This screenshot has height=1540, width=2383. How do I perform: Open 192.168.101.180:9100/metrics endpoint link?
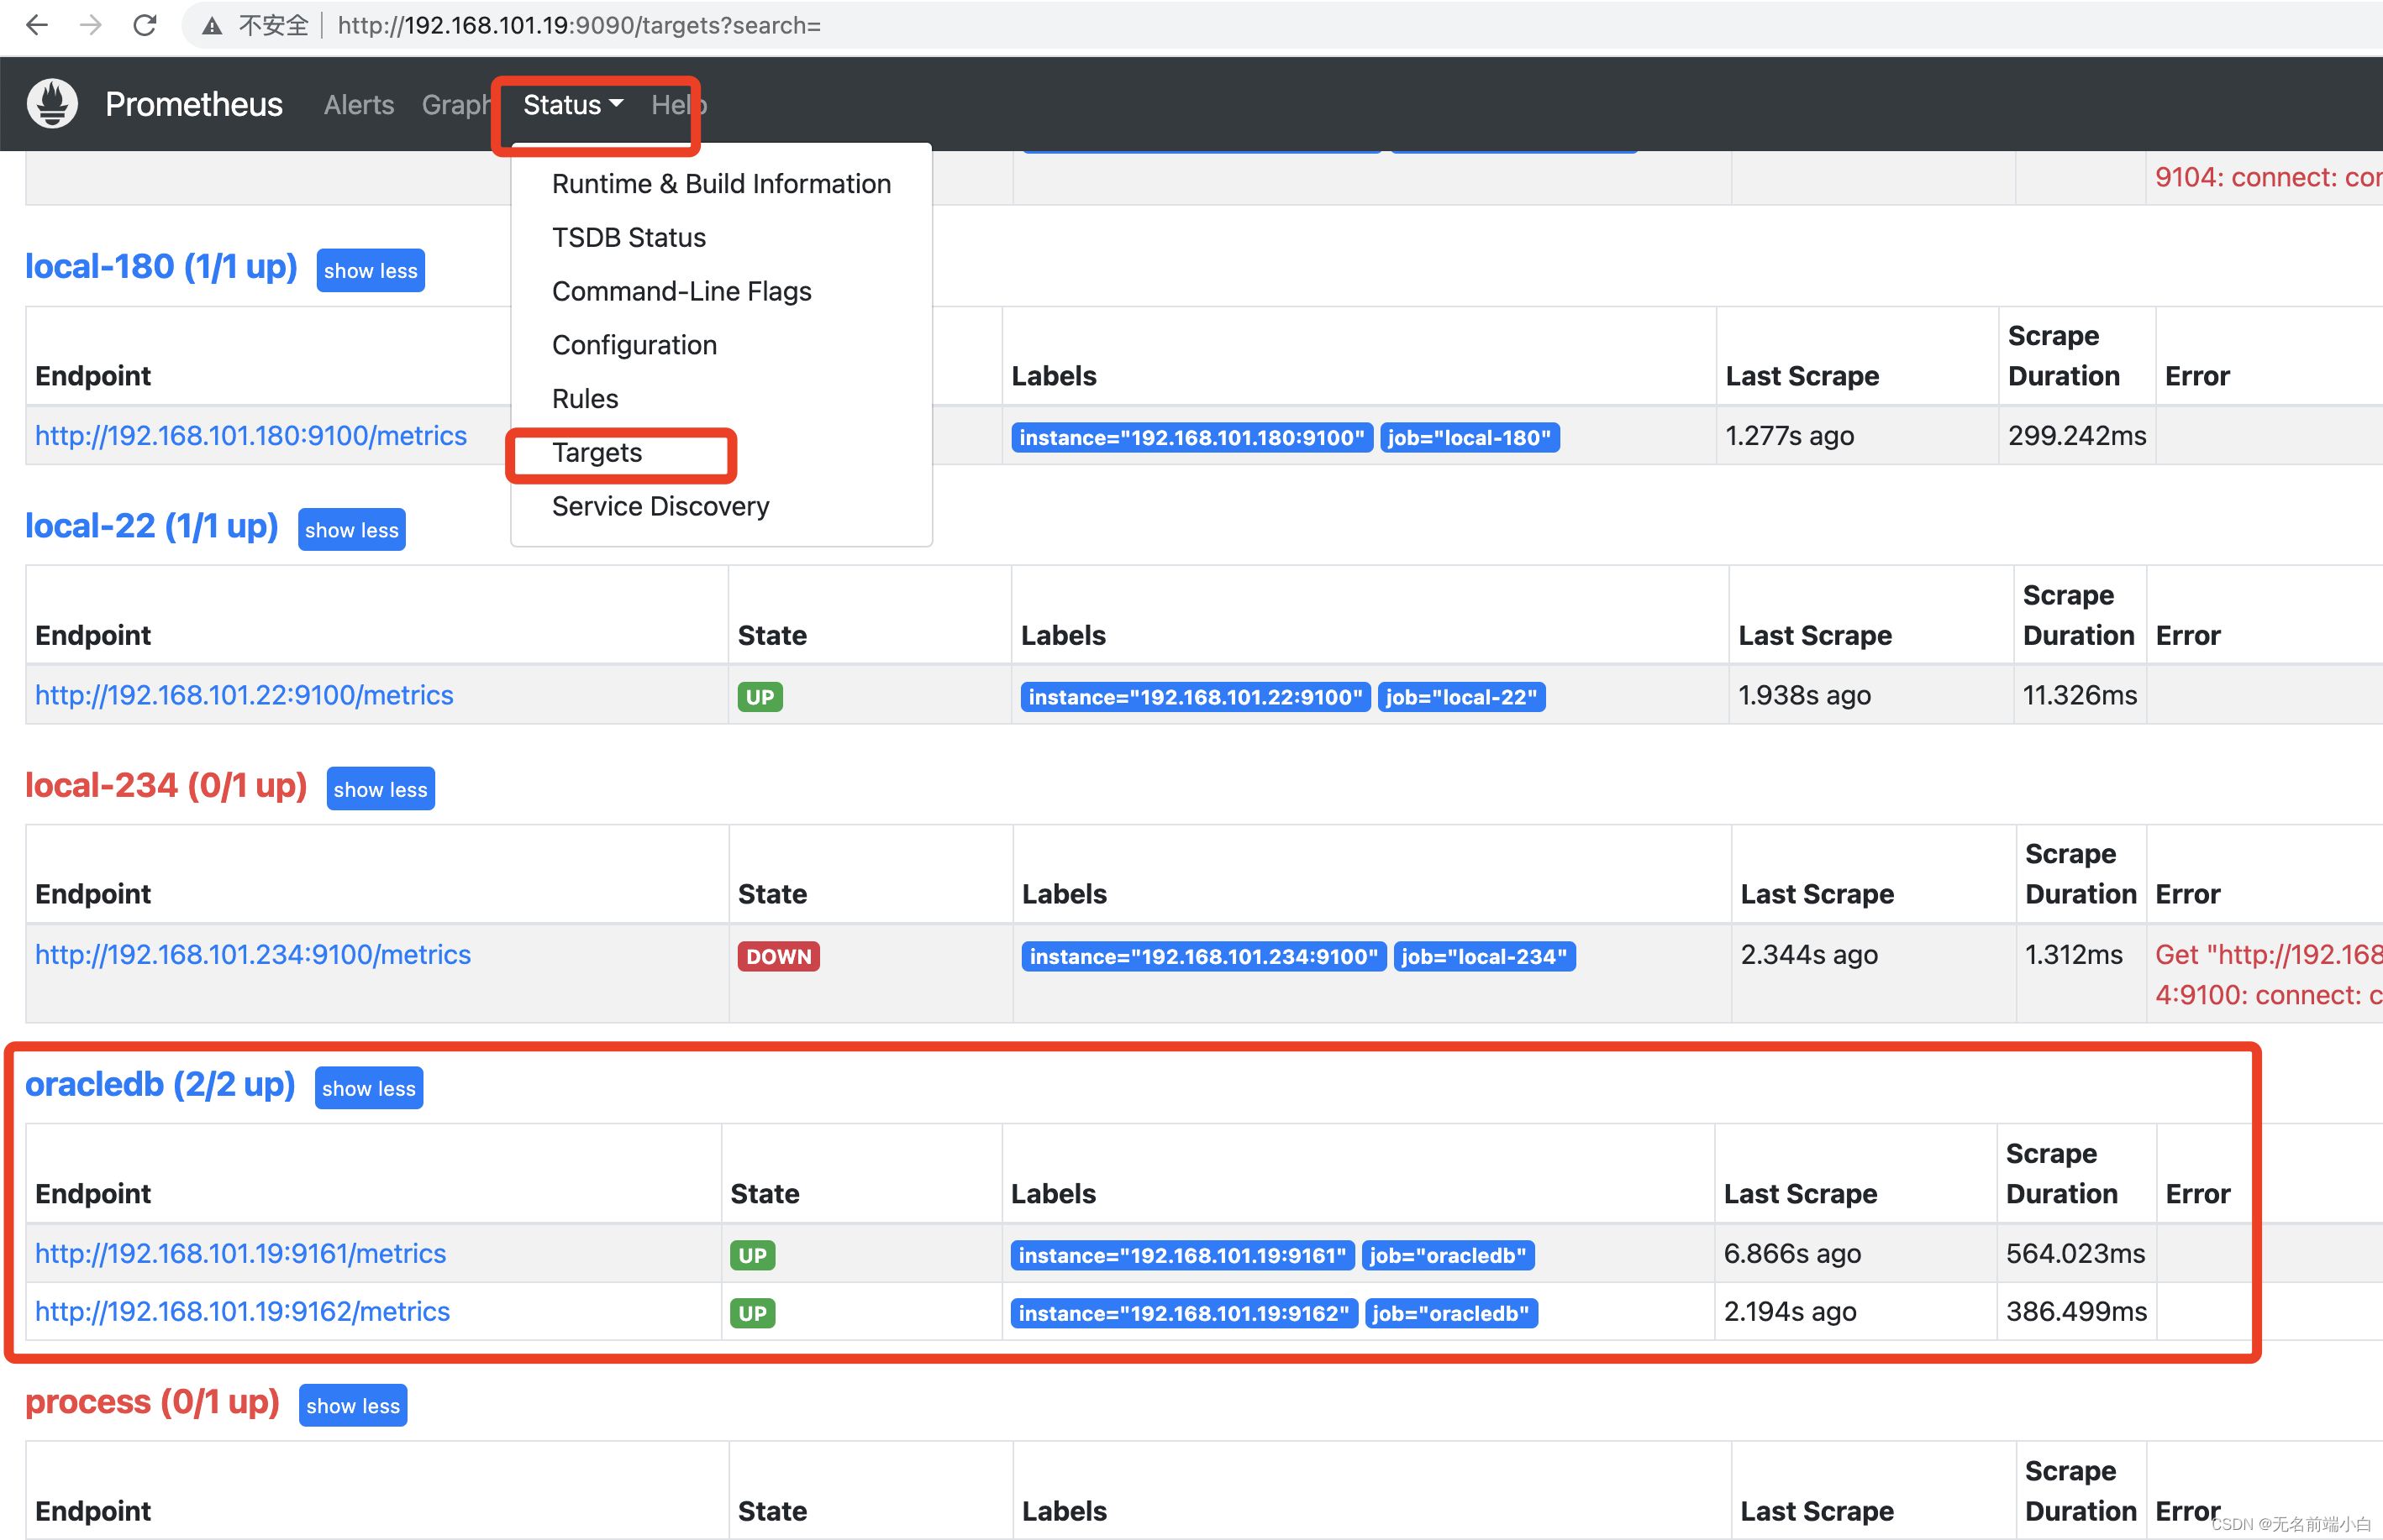(x=250, y=436)
